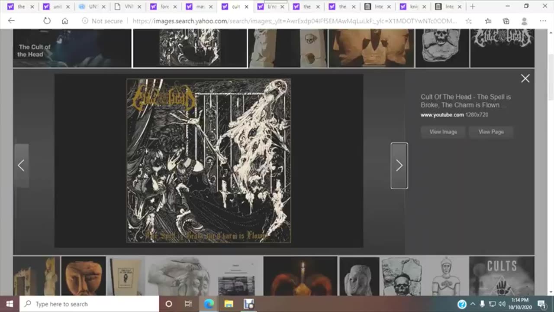Close the 'fore' browser tab
This screenshot has height=312, width=554.
click(x=174, y=6)
